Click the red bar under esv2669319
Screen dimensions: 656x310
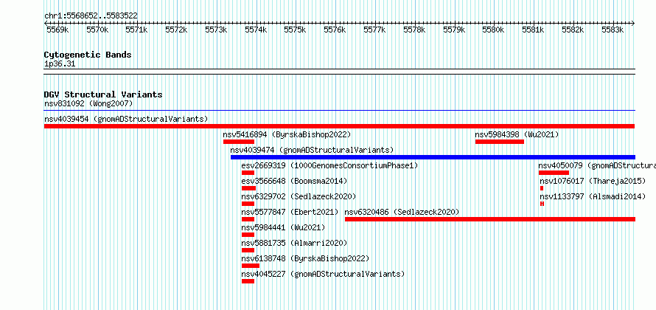click(x=248, y=173)
